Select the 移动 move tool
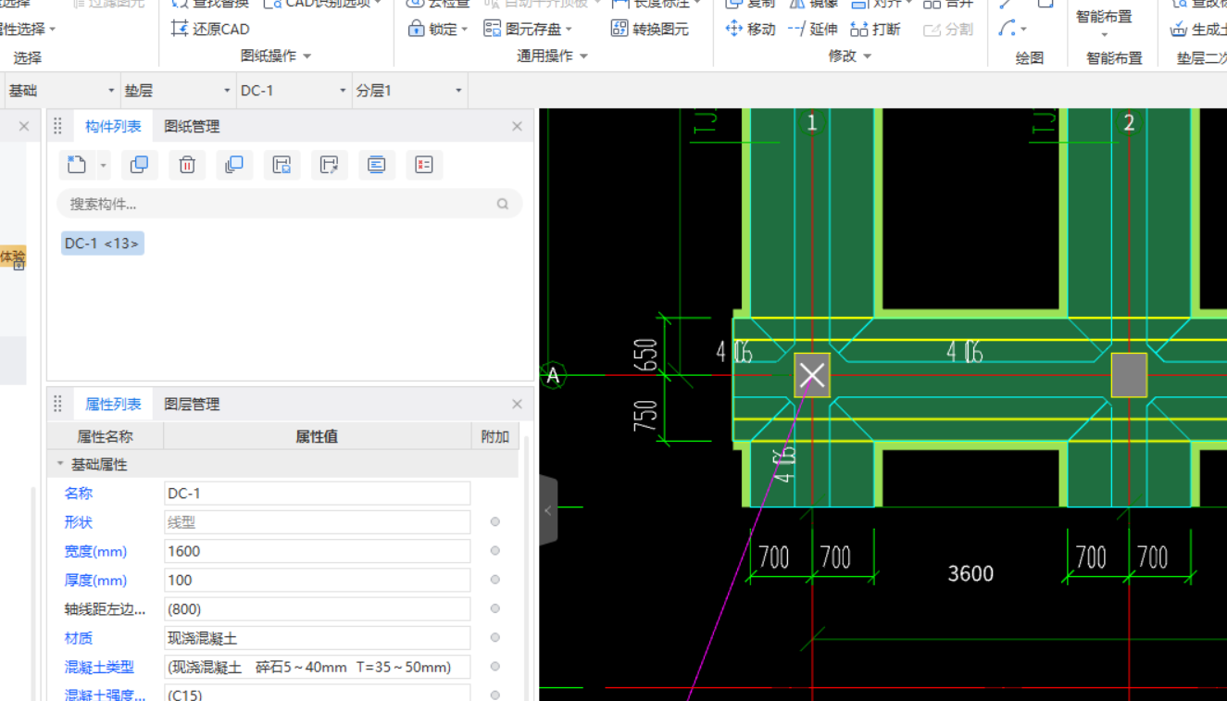1227x701 pixels. 750,29
